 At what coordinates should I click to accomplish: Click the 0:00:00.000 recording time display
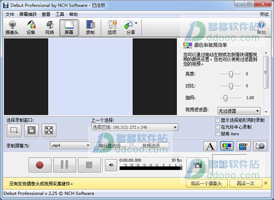coord(130,160)
